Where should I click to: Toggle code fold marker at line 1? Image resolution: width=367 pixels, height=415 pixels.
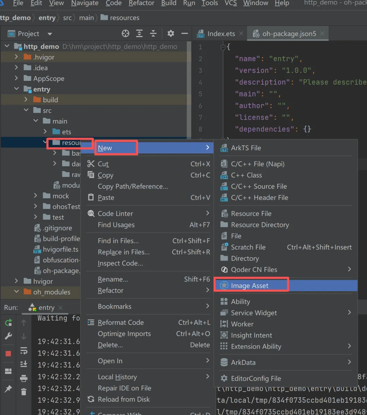click(x=223, y=47)
